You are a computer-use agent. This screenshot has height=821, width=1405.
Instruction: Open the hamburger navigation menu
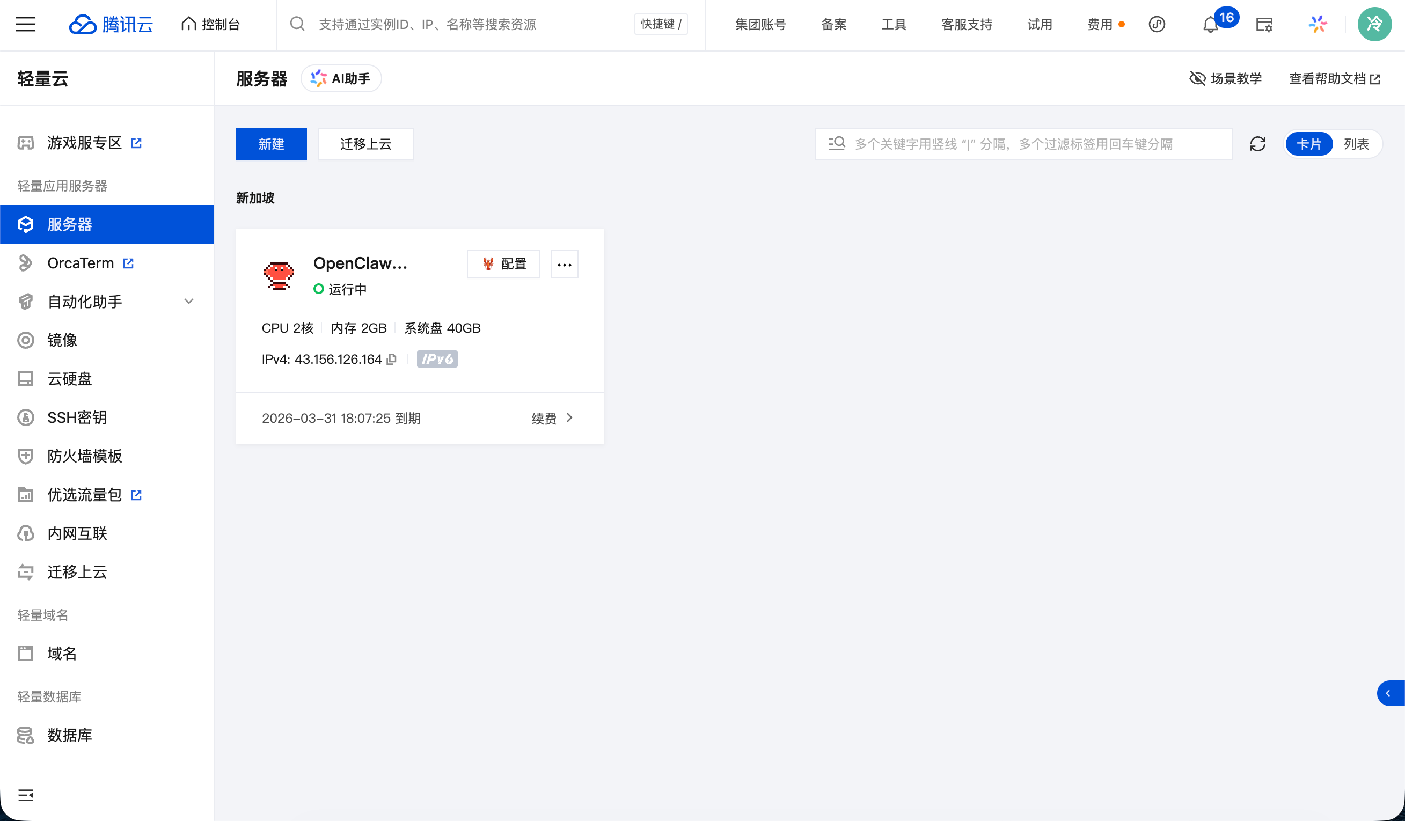[26, 25]
